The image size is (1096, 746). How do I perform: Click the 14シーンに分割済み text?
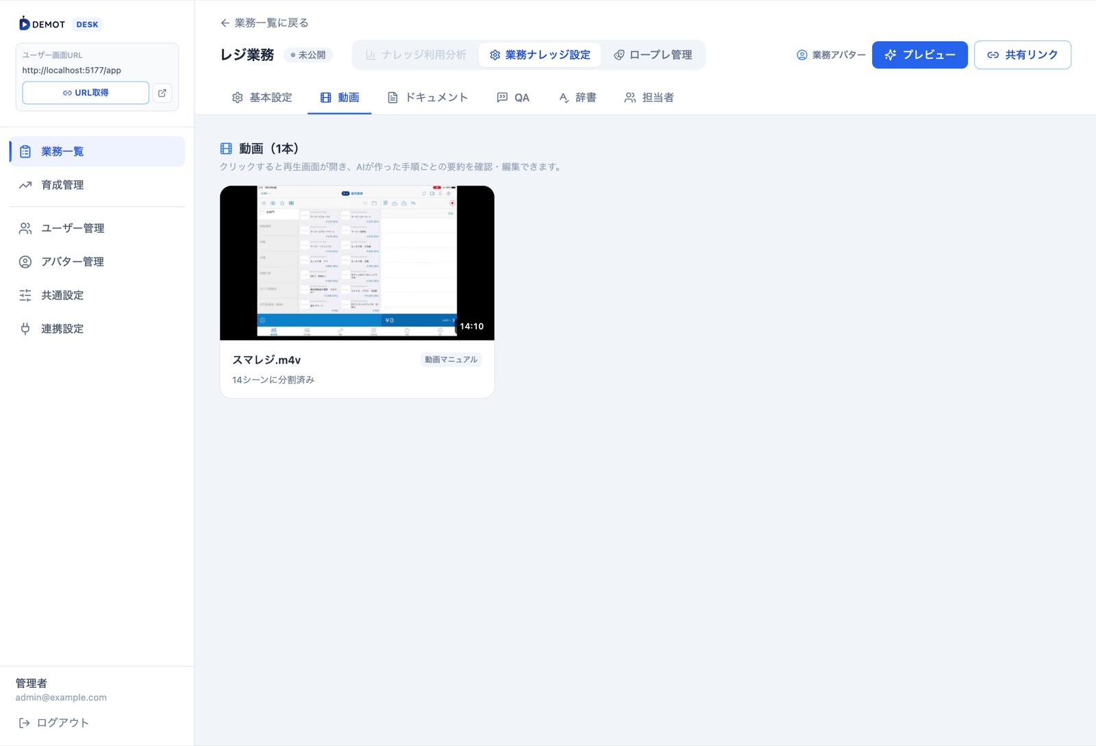pyautogui.click(x=273, y=380)
